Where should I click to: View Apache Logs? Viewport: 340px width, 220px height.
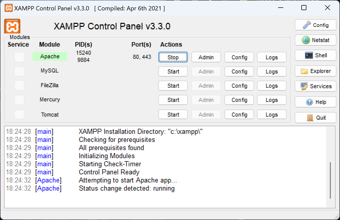click(x=272, y=57)
